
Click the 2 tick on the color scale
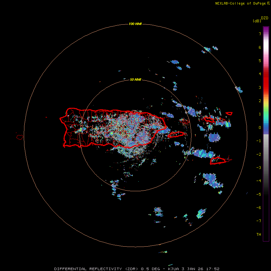pyautogui.click(x=260, y=101)
